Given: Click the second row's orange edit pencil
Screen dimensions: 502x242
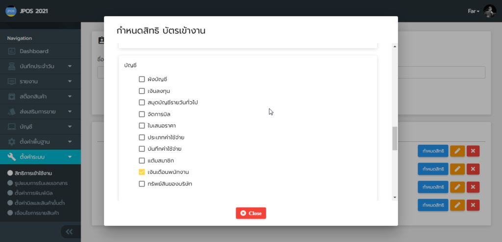Looking at the screenshot, I should click(x=457, y=168).
